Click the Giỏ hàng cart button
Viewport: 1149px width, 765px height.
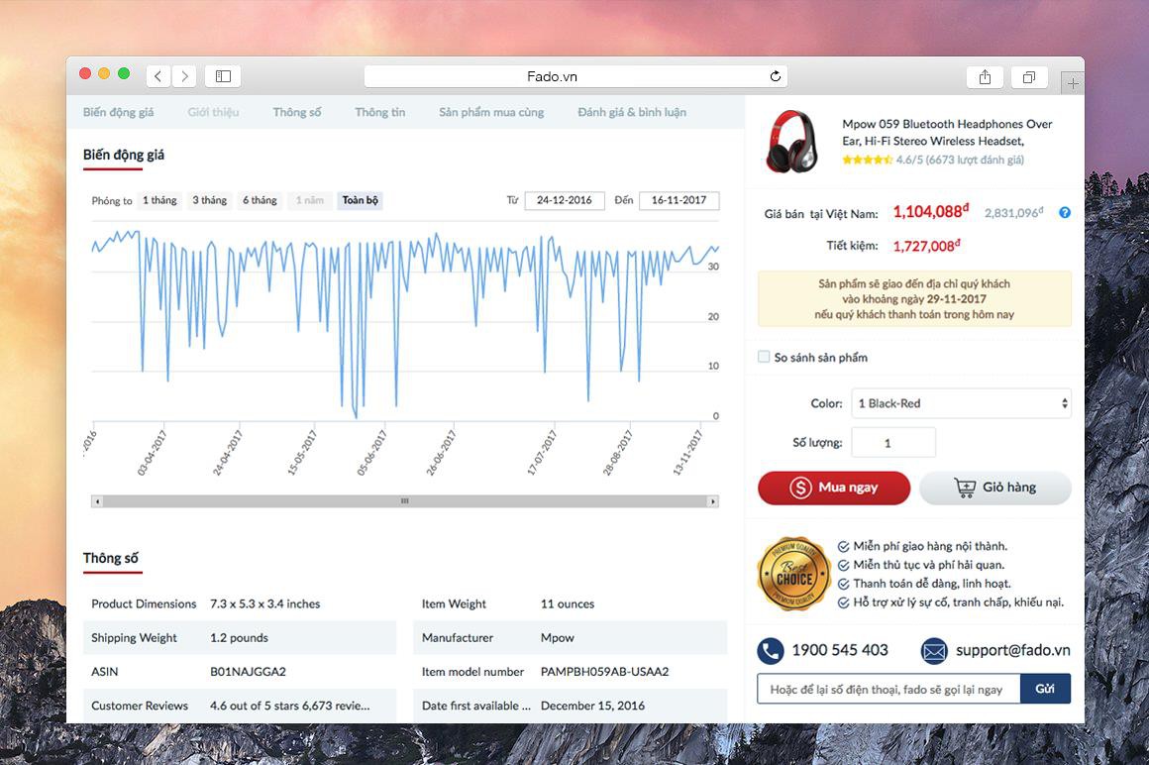[x=995, y=488]
